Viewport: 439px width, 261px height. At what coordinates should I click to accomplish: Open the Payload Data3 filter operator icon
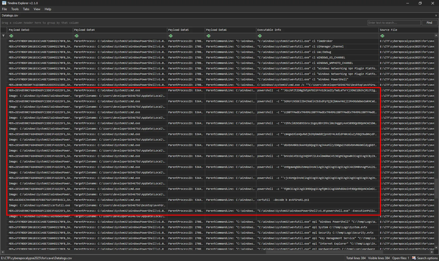tap(11, 36)
